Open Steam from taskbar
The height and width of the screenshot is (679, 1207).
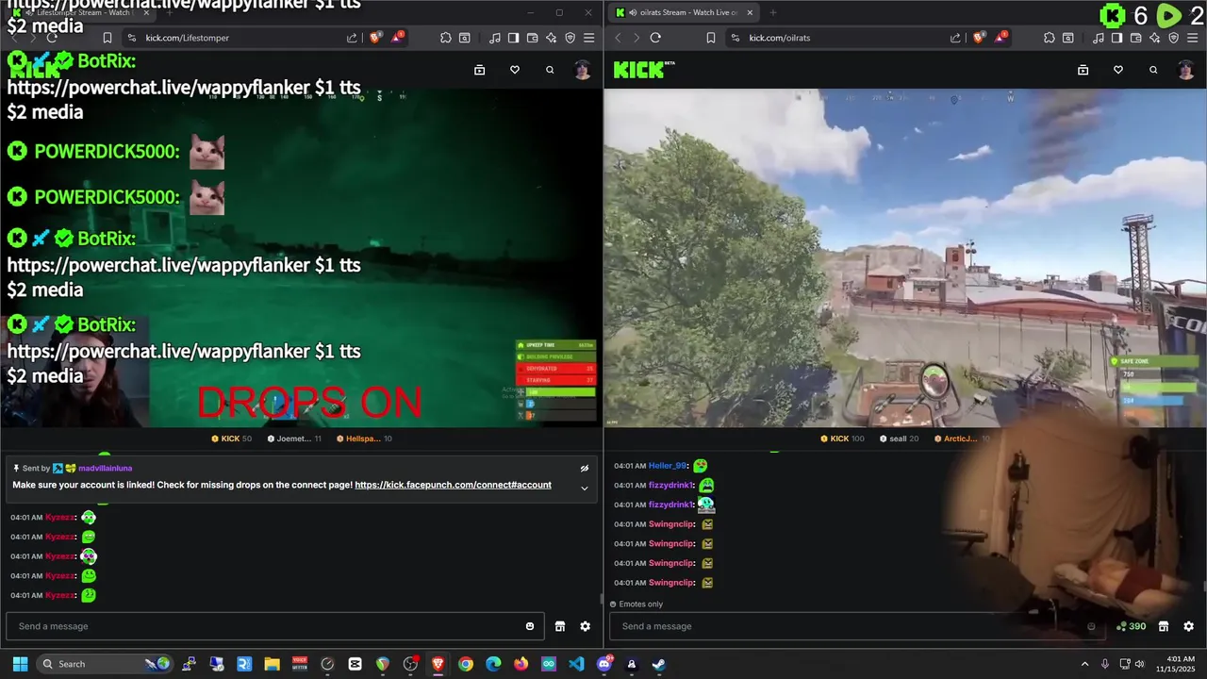[659, 664]
